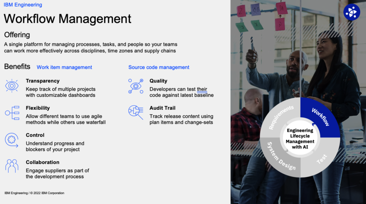Click the Flexibility tree-diagram icon
366x204 pixels.
tap(12, 113)
